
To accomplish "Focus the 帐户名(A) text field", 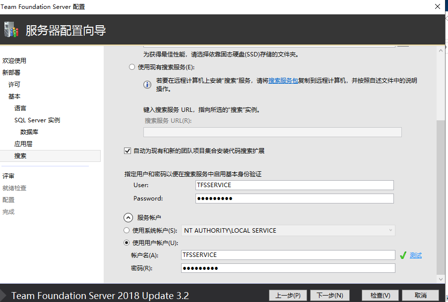I will 288,255.
